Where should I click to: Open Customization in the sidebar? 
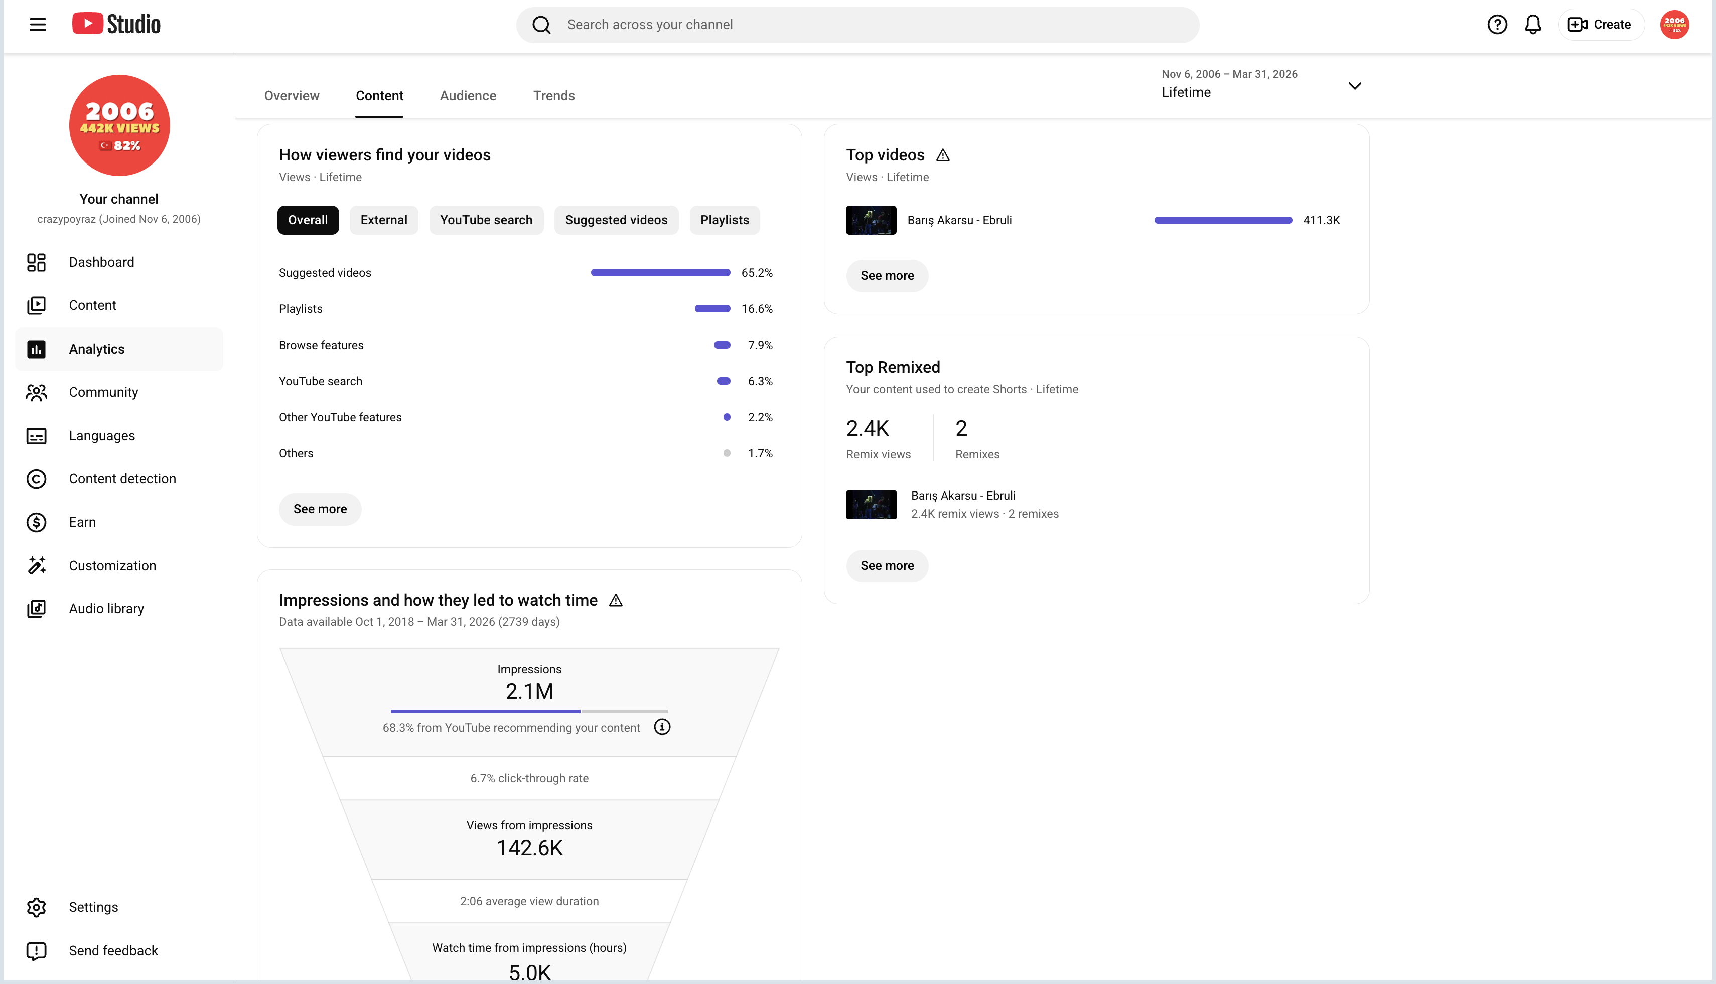coord(119,566)
